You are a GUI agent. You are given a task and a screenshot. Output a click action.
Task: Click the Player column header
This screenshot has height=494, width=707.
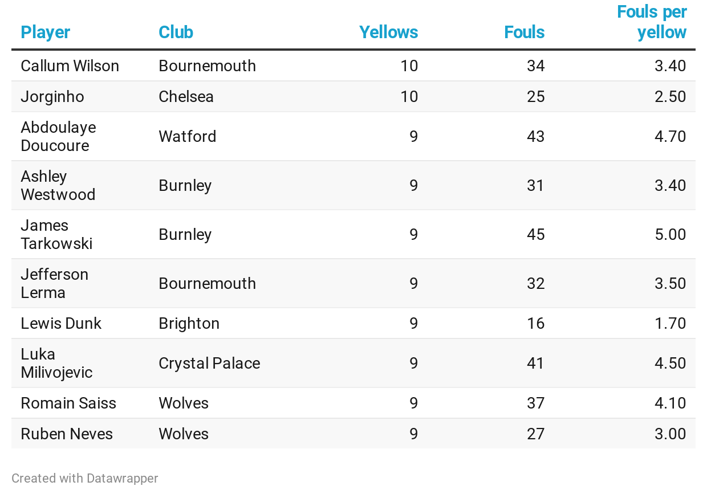pyautogui.click(x=46, y=32)
